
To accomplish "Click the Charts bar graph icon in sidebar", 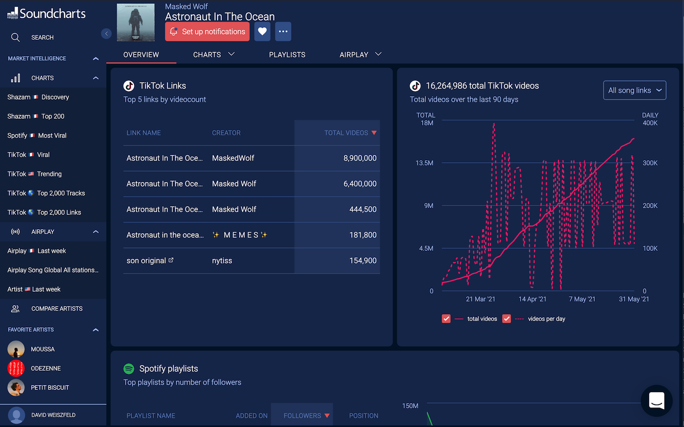I will (15, 78).
